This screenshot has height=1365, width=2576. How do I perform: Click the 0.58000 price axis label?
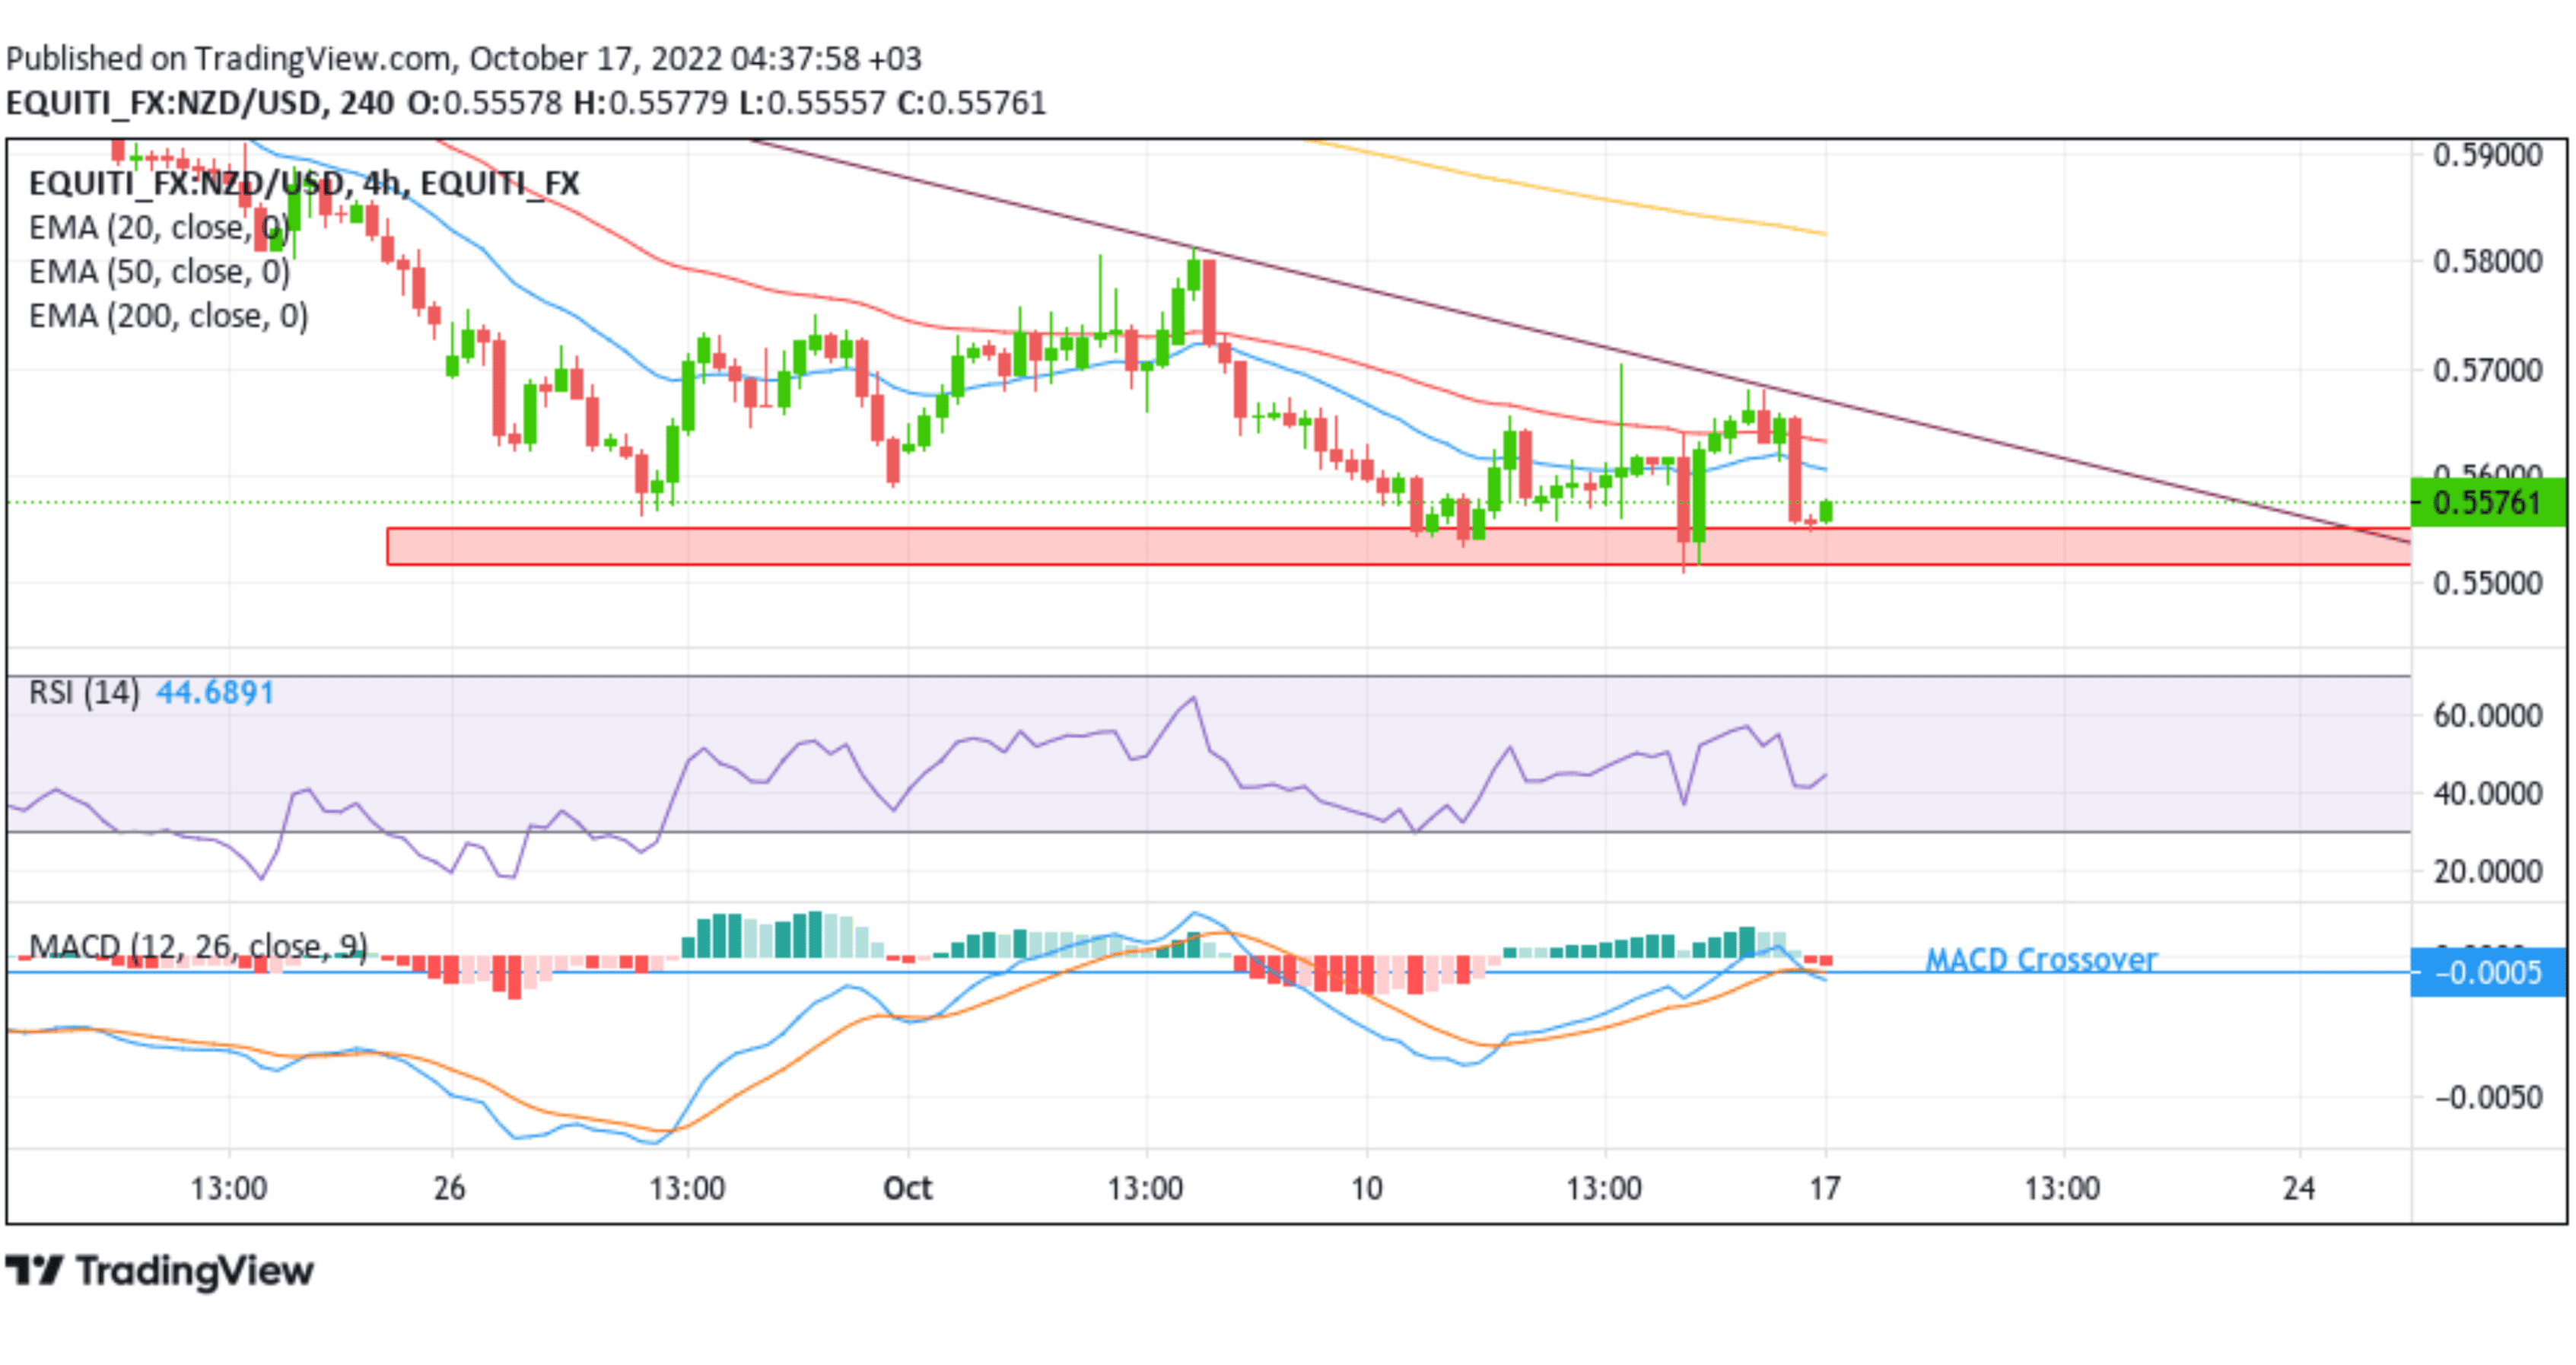tap(2487, 262)
